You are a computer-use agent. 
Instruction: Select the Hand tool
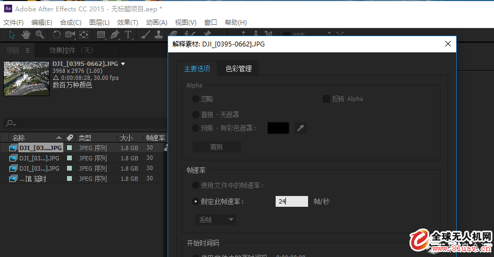pyautogui.click(x=25, y=35)
